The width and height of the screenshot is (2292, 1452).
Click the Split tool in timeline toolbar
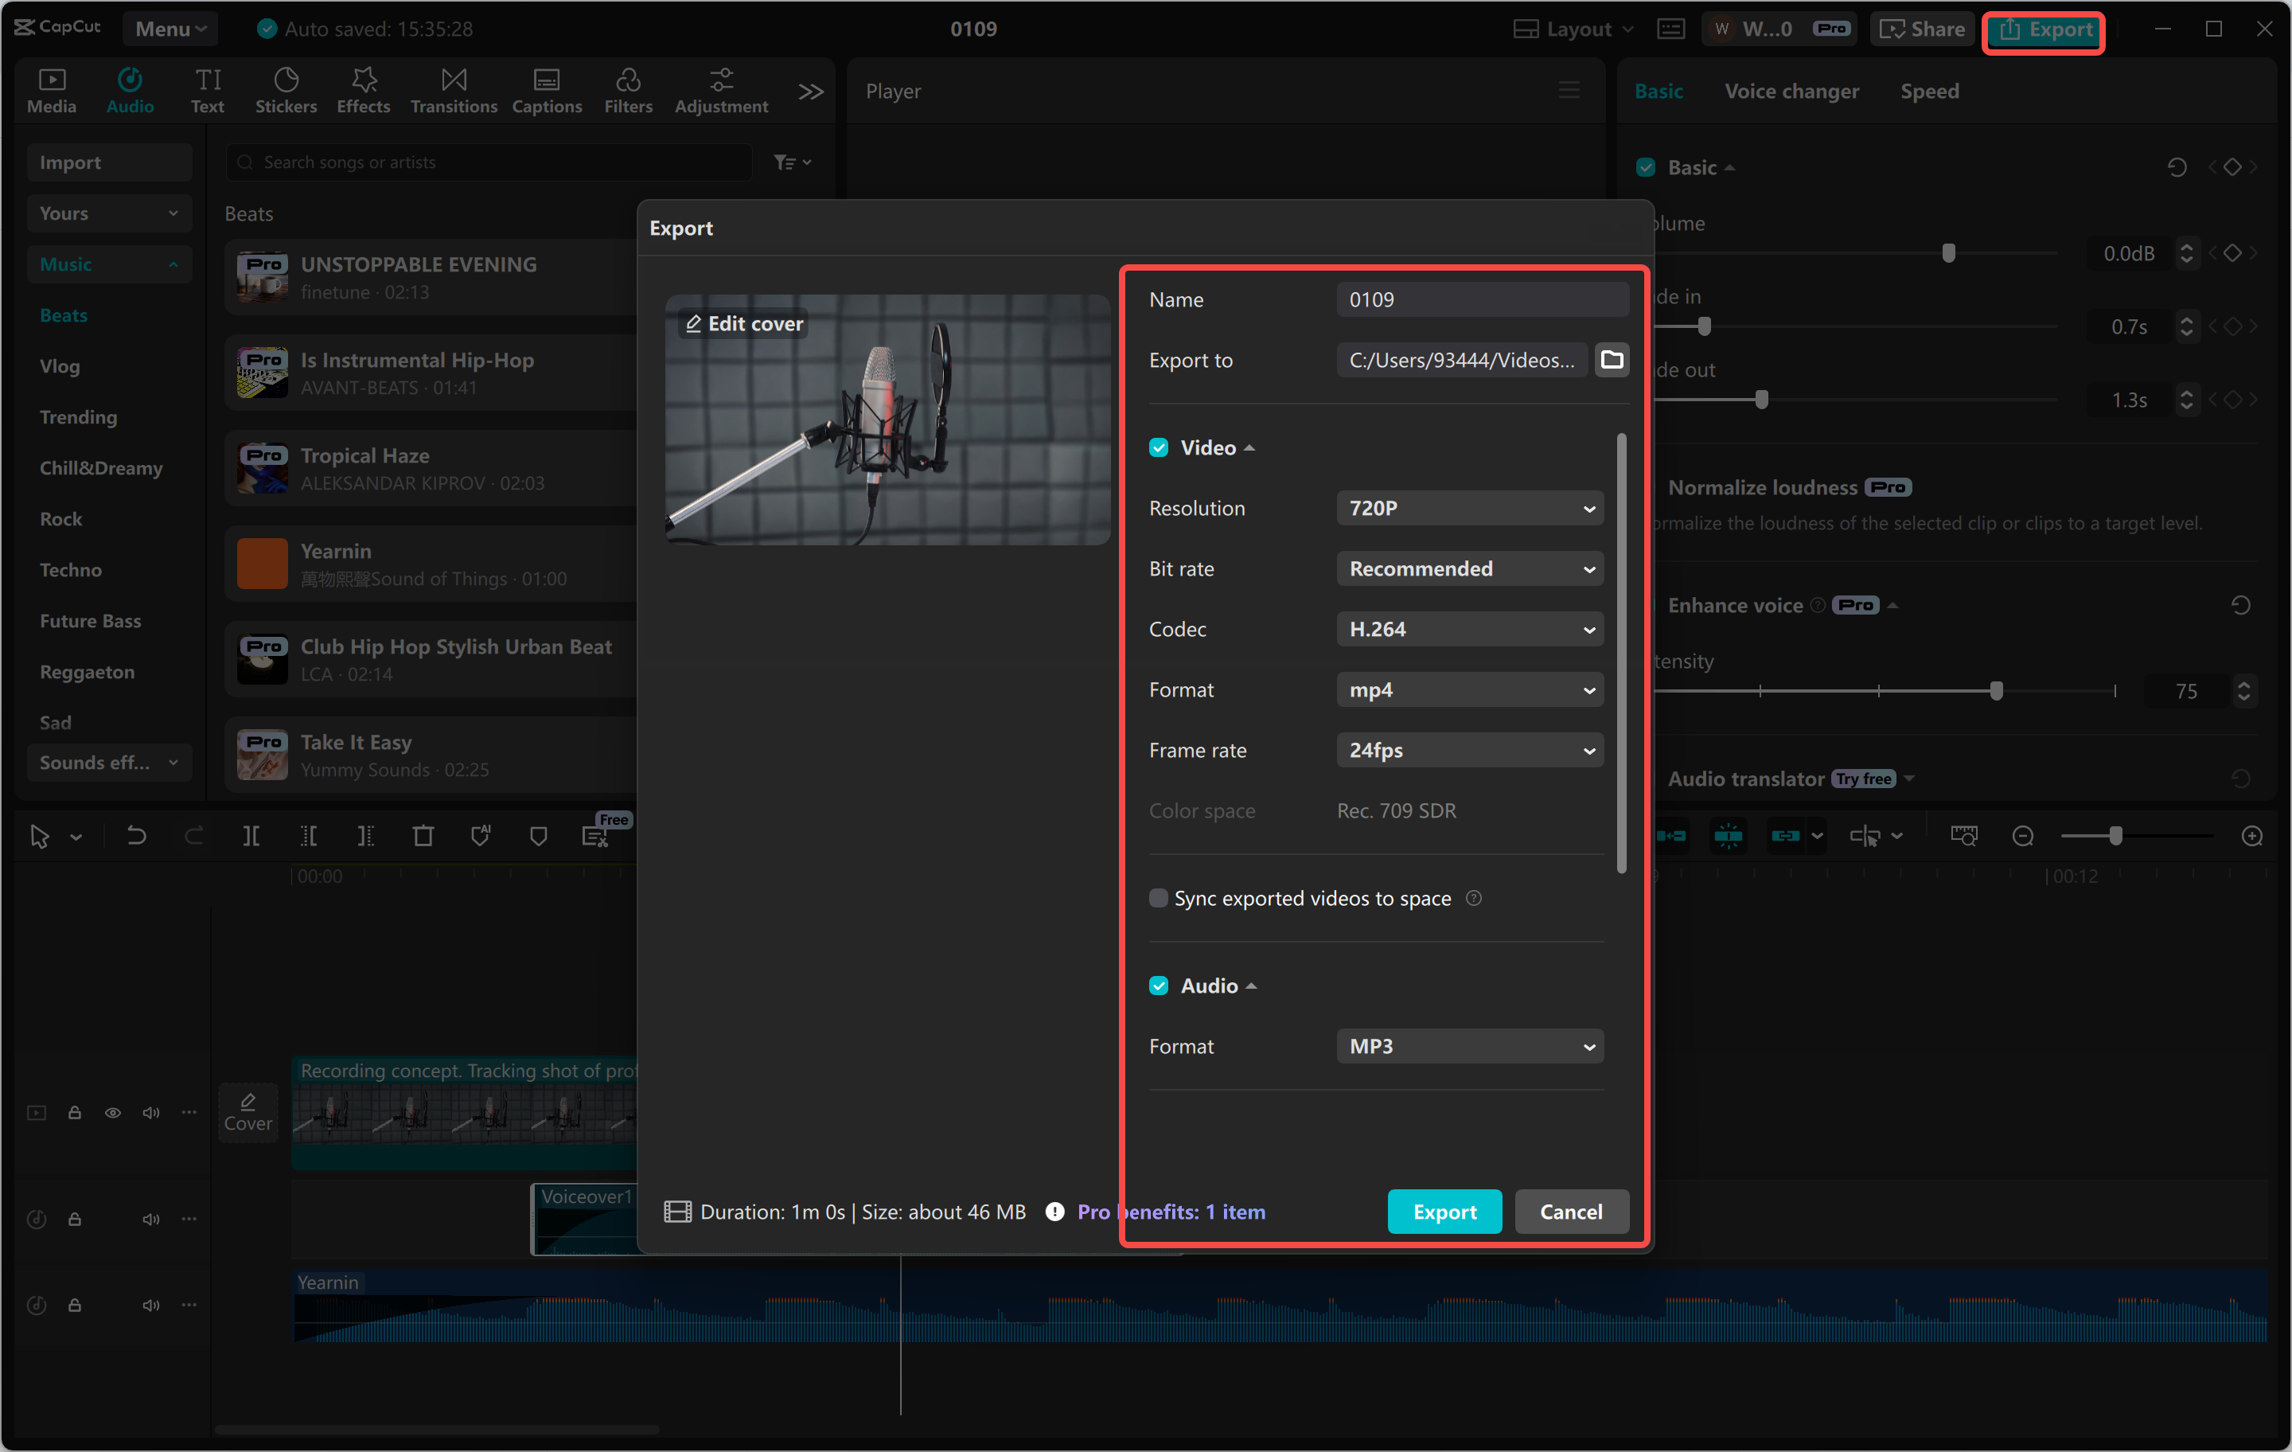(x=251, y=836)
